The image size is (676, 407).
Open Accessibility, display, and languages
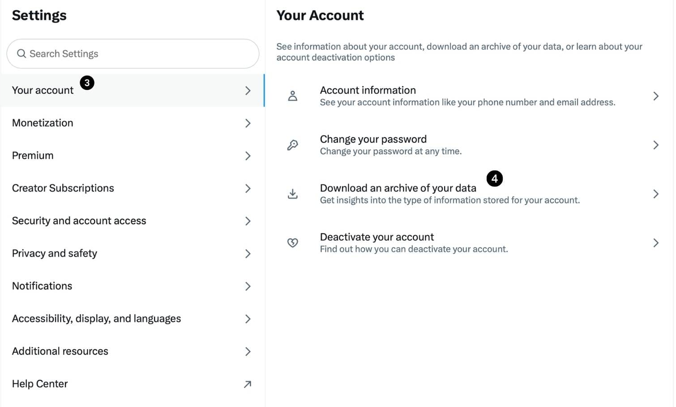[x=96, y=319]
